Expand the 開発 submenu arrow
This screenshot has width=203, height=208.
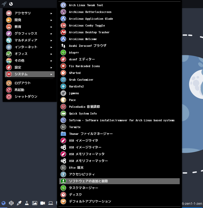pos(51,20)
